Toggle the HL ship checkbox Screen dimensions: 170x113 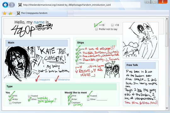tap(77, 60)
